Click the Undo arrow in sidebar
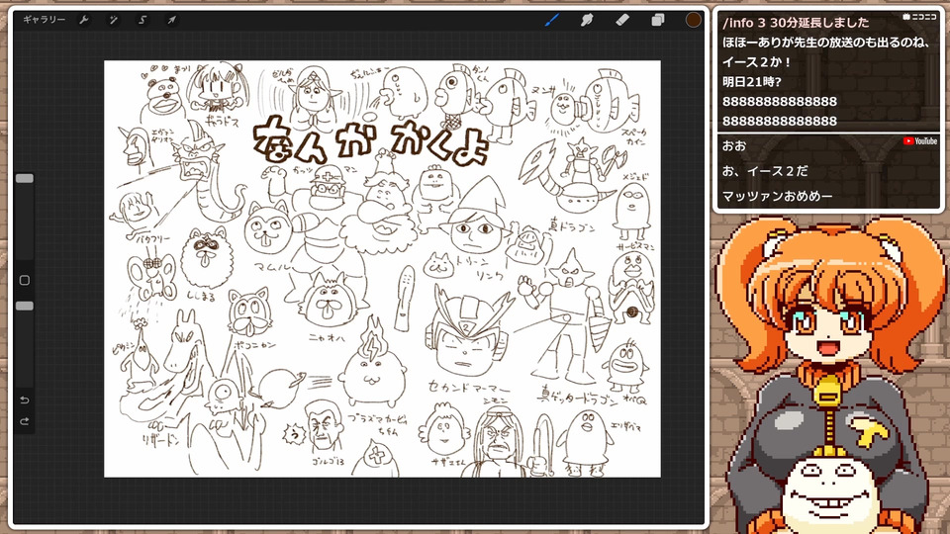Viewport: 950px width, 534px height. click(x=25, y=400)
